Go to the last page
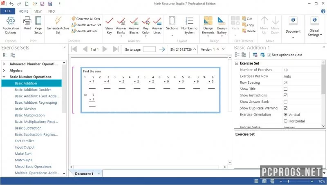The image size is (327, 185). (116, 49)
